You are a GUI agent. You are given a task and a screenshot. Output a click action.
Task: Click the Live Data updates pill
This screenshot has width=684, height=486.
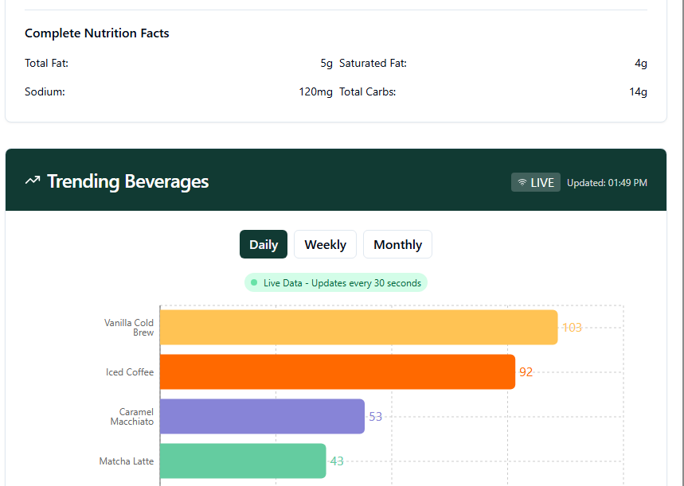[x=336, y=283]
